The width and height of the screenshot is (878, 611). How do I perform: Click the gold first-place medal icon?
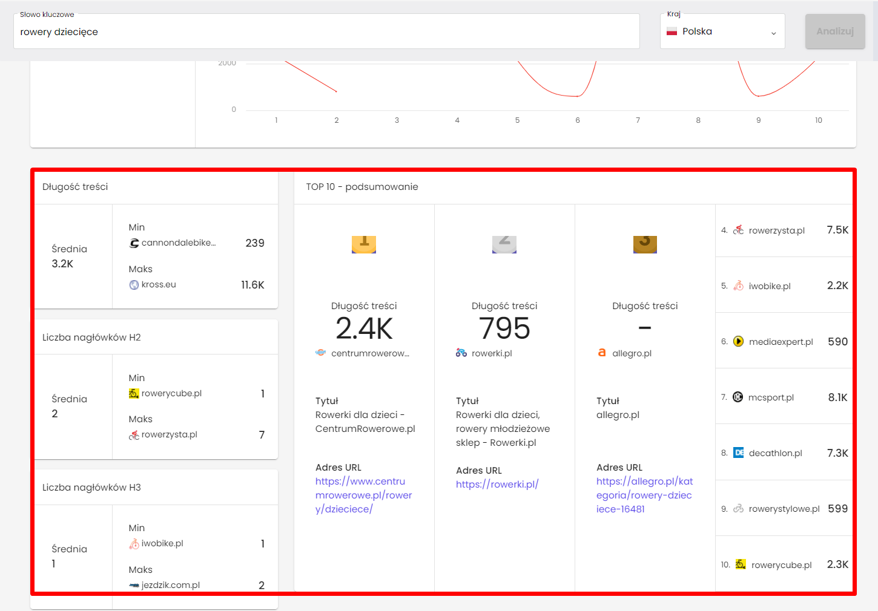pyautogui.click(x=364, y=244)
